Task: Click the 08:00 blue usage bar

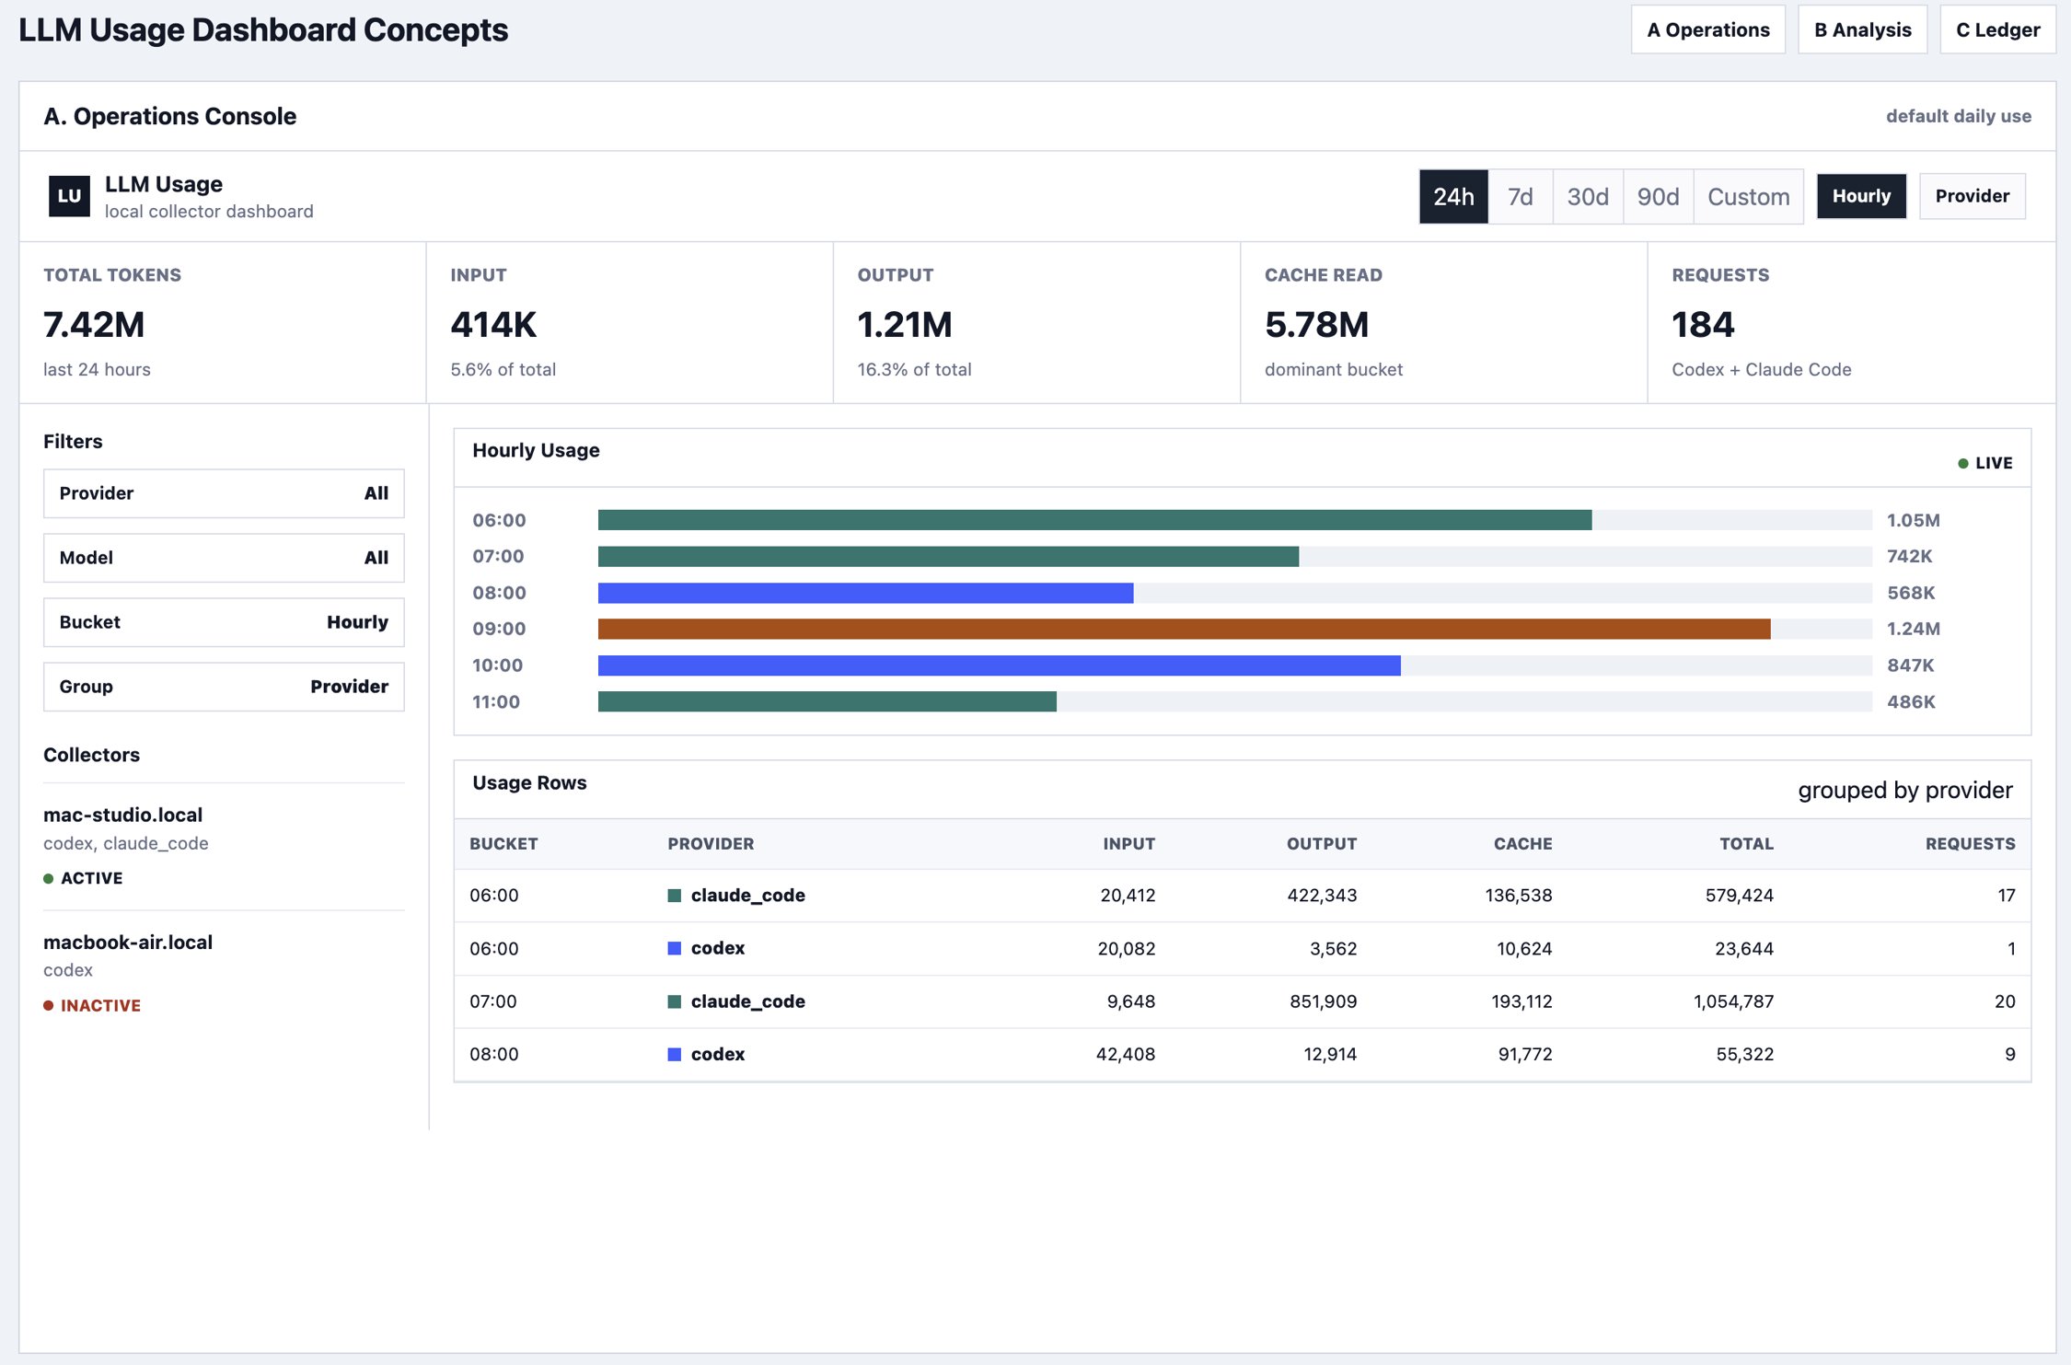Action: tap(865, 593)
